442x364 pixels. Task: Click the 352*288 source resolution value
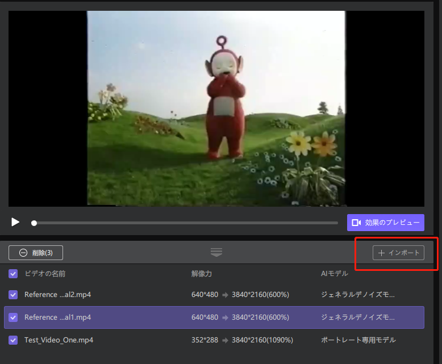(205, 340)
